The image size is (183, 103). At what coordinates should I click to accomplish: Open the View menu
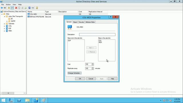[14, 5]
